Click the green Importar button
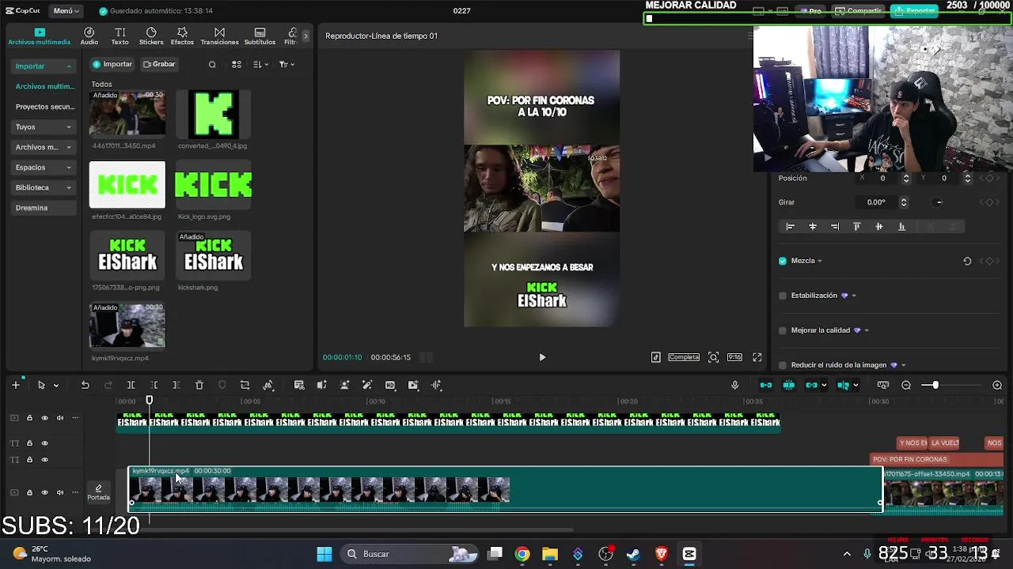Screen dimensions: 1013x569 (112, 64)
